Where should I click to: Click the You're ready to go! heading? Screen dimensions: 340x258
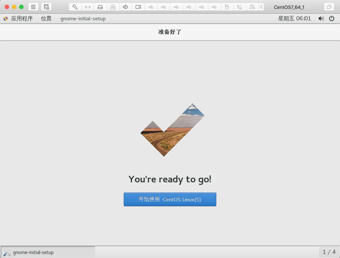click(x=170, y=179)
